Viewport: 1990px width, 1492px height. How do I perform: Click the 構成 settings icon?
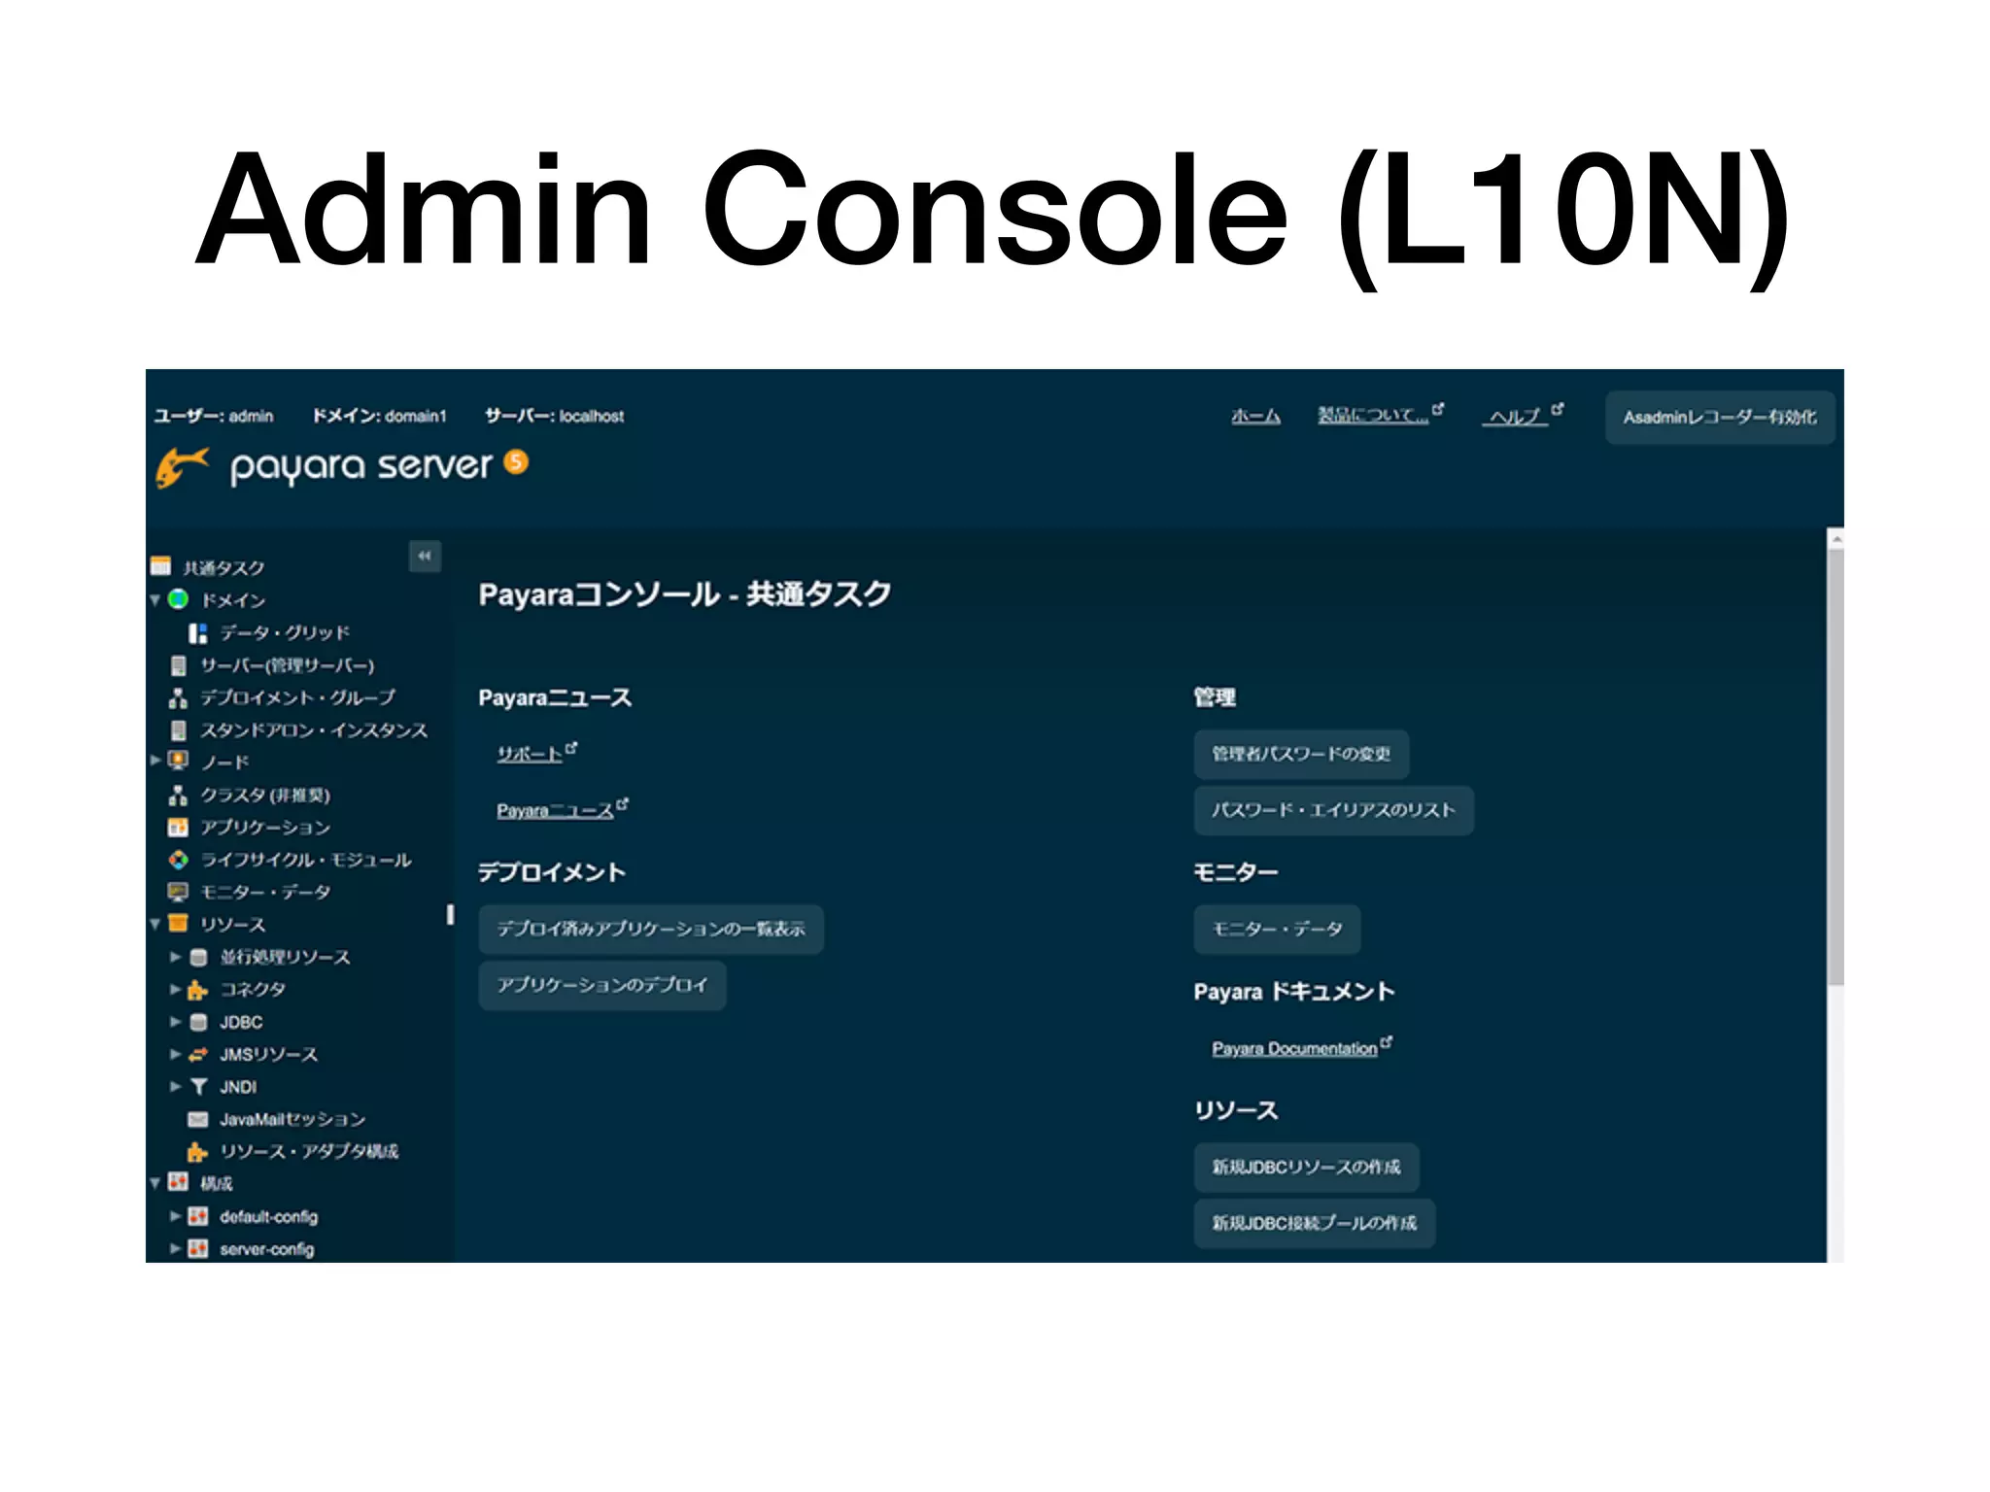click(x=178, y=1182)
